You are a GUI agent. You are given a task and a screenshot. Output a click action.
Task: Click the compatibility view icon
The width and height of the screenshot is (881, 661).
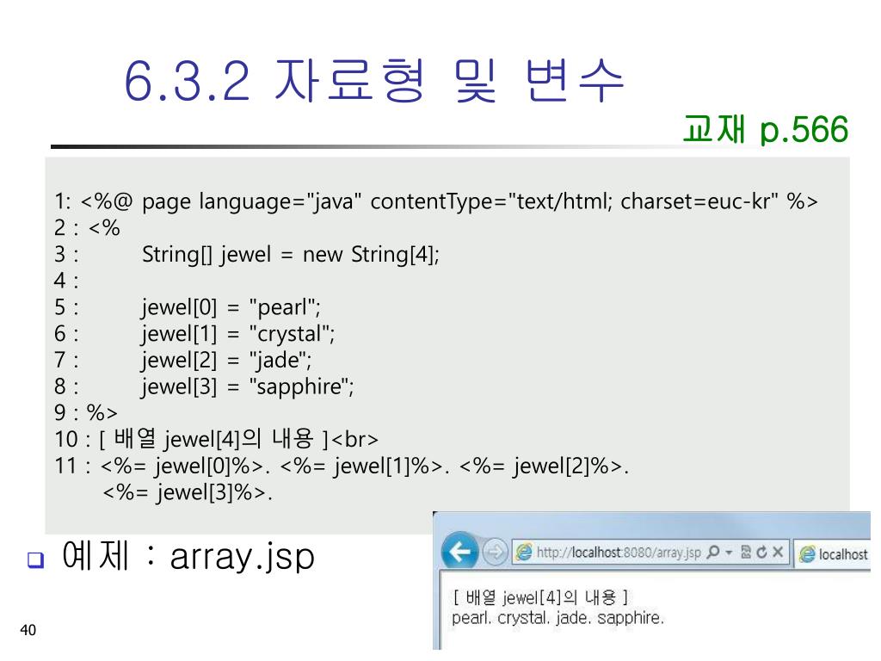746,552
